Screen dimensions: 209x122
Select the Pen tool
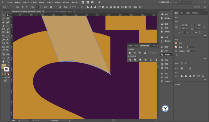[4, 22]
